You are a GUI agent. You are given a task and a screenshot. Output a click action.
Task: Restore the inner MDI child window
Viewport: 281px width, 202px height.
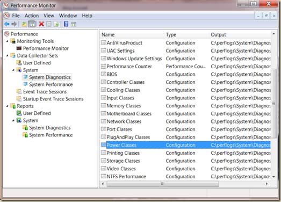(266, 16)
